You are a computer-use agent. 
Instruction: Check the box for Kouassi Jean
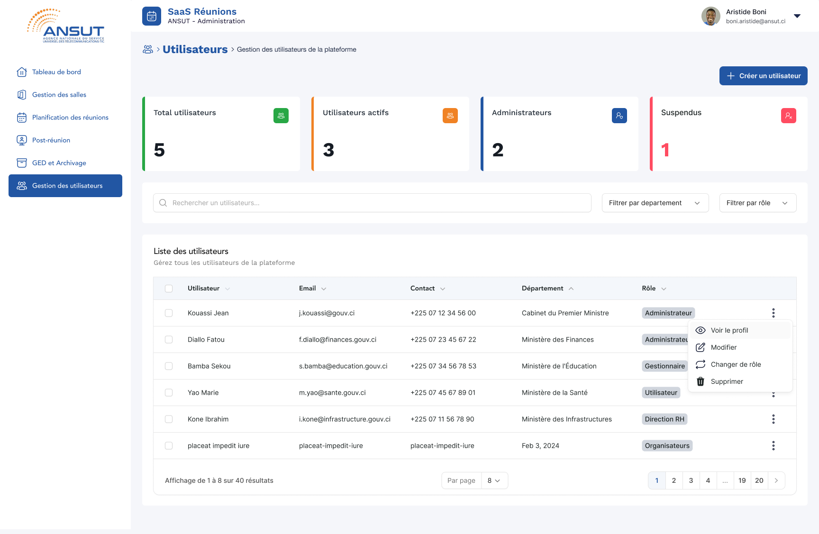pyautogui.click(x=169, y=313)
